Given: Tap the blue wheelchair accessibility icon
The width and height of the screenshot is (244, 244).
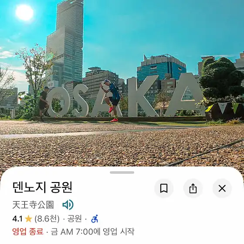Looking at the screenshot, I should 95,219.
